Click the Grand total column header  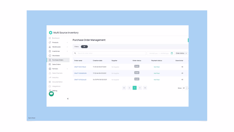(179, 61)
